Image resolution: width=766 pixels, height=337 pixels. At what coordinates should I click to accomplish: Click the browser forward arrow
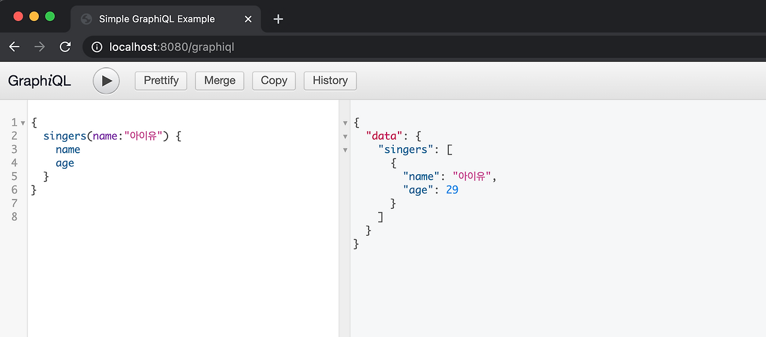tap(40, 47)
